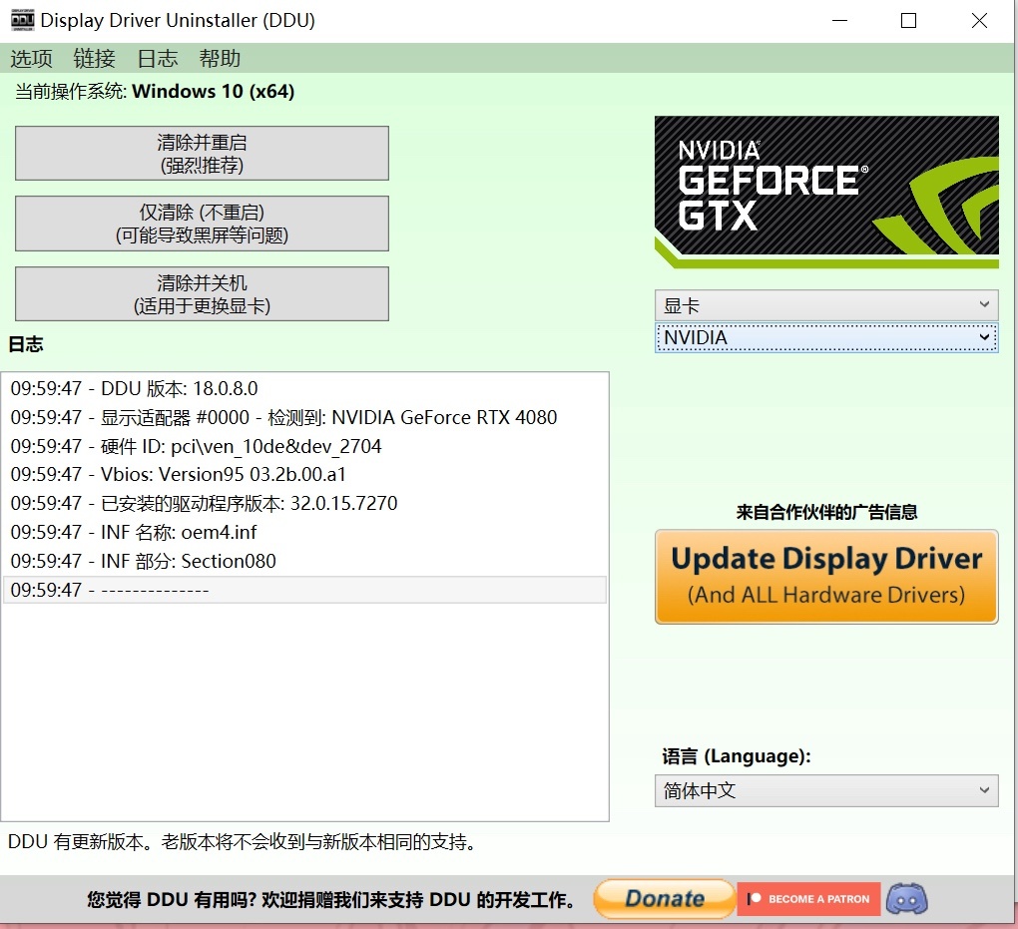The width and height of the screenshot is (1018, 929).
Task: Click the 来自合作伙伴的广告信息 label
Action: point(826,512)
